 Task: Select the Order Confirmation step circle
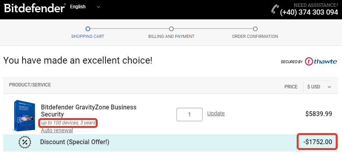(255, 29)
